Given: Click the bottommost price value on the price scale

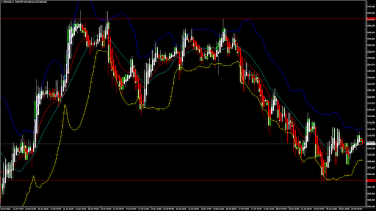Looking at the screenshot, I should pyautogui.click(x=371, y=206).
